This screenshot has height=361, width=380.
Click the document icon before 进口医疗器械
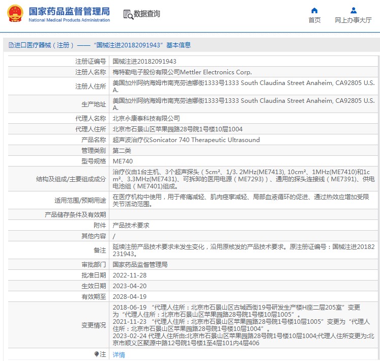pos(11,45)
